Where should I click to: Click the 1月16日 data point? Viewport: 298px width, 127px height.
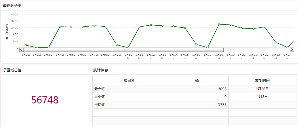pos(196,45)
